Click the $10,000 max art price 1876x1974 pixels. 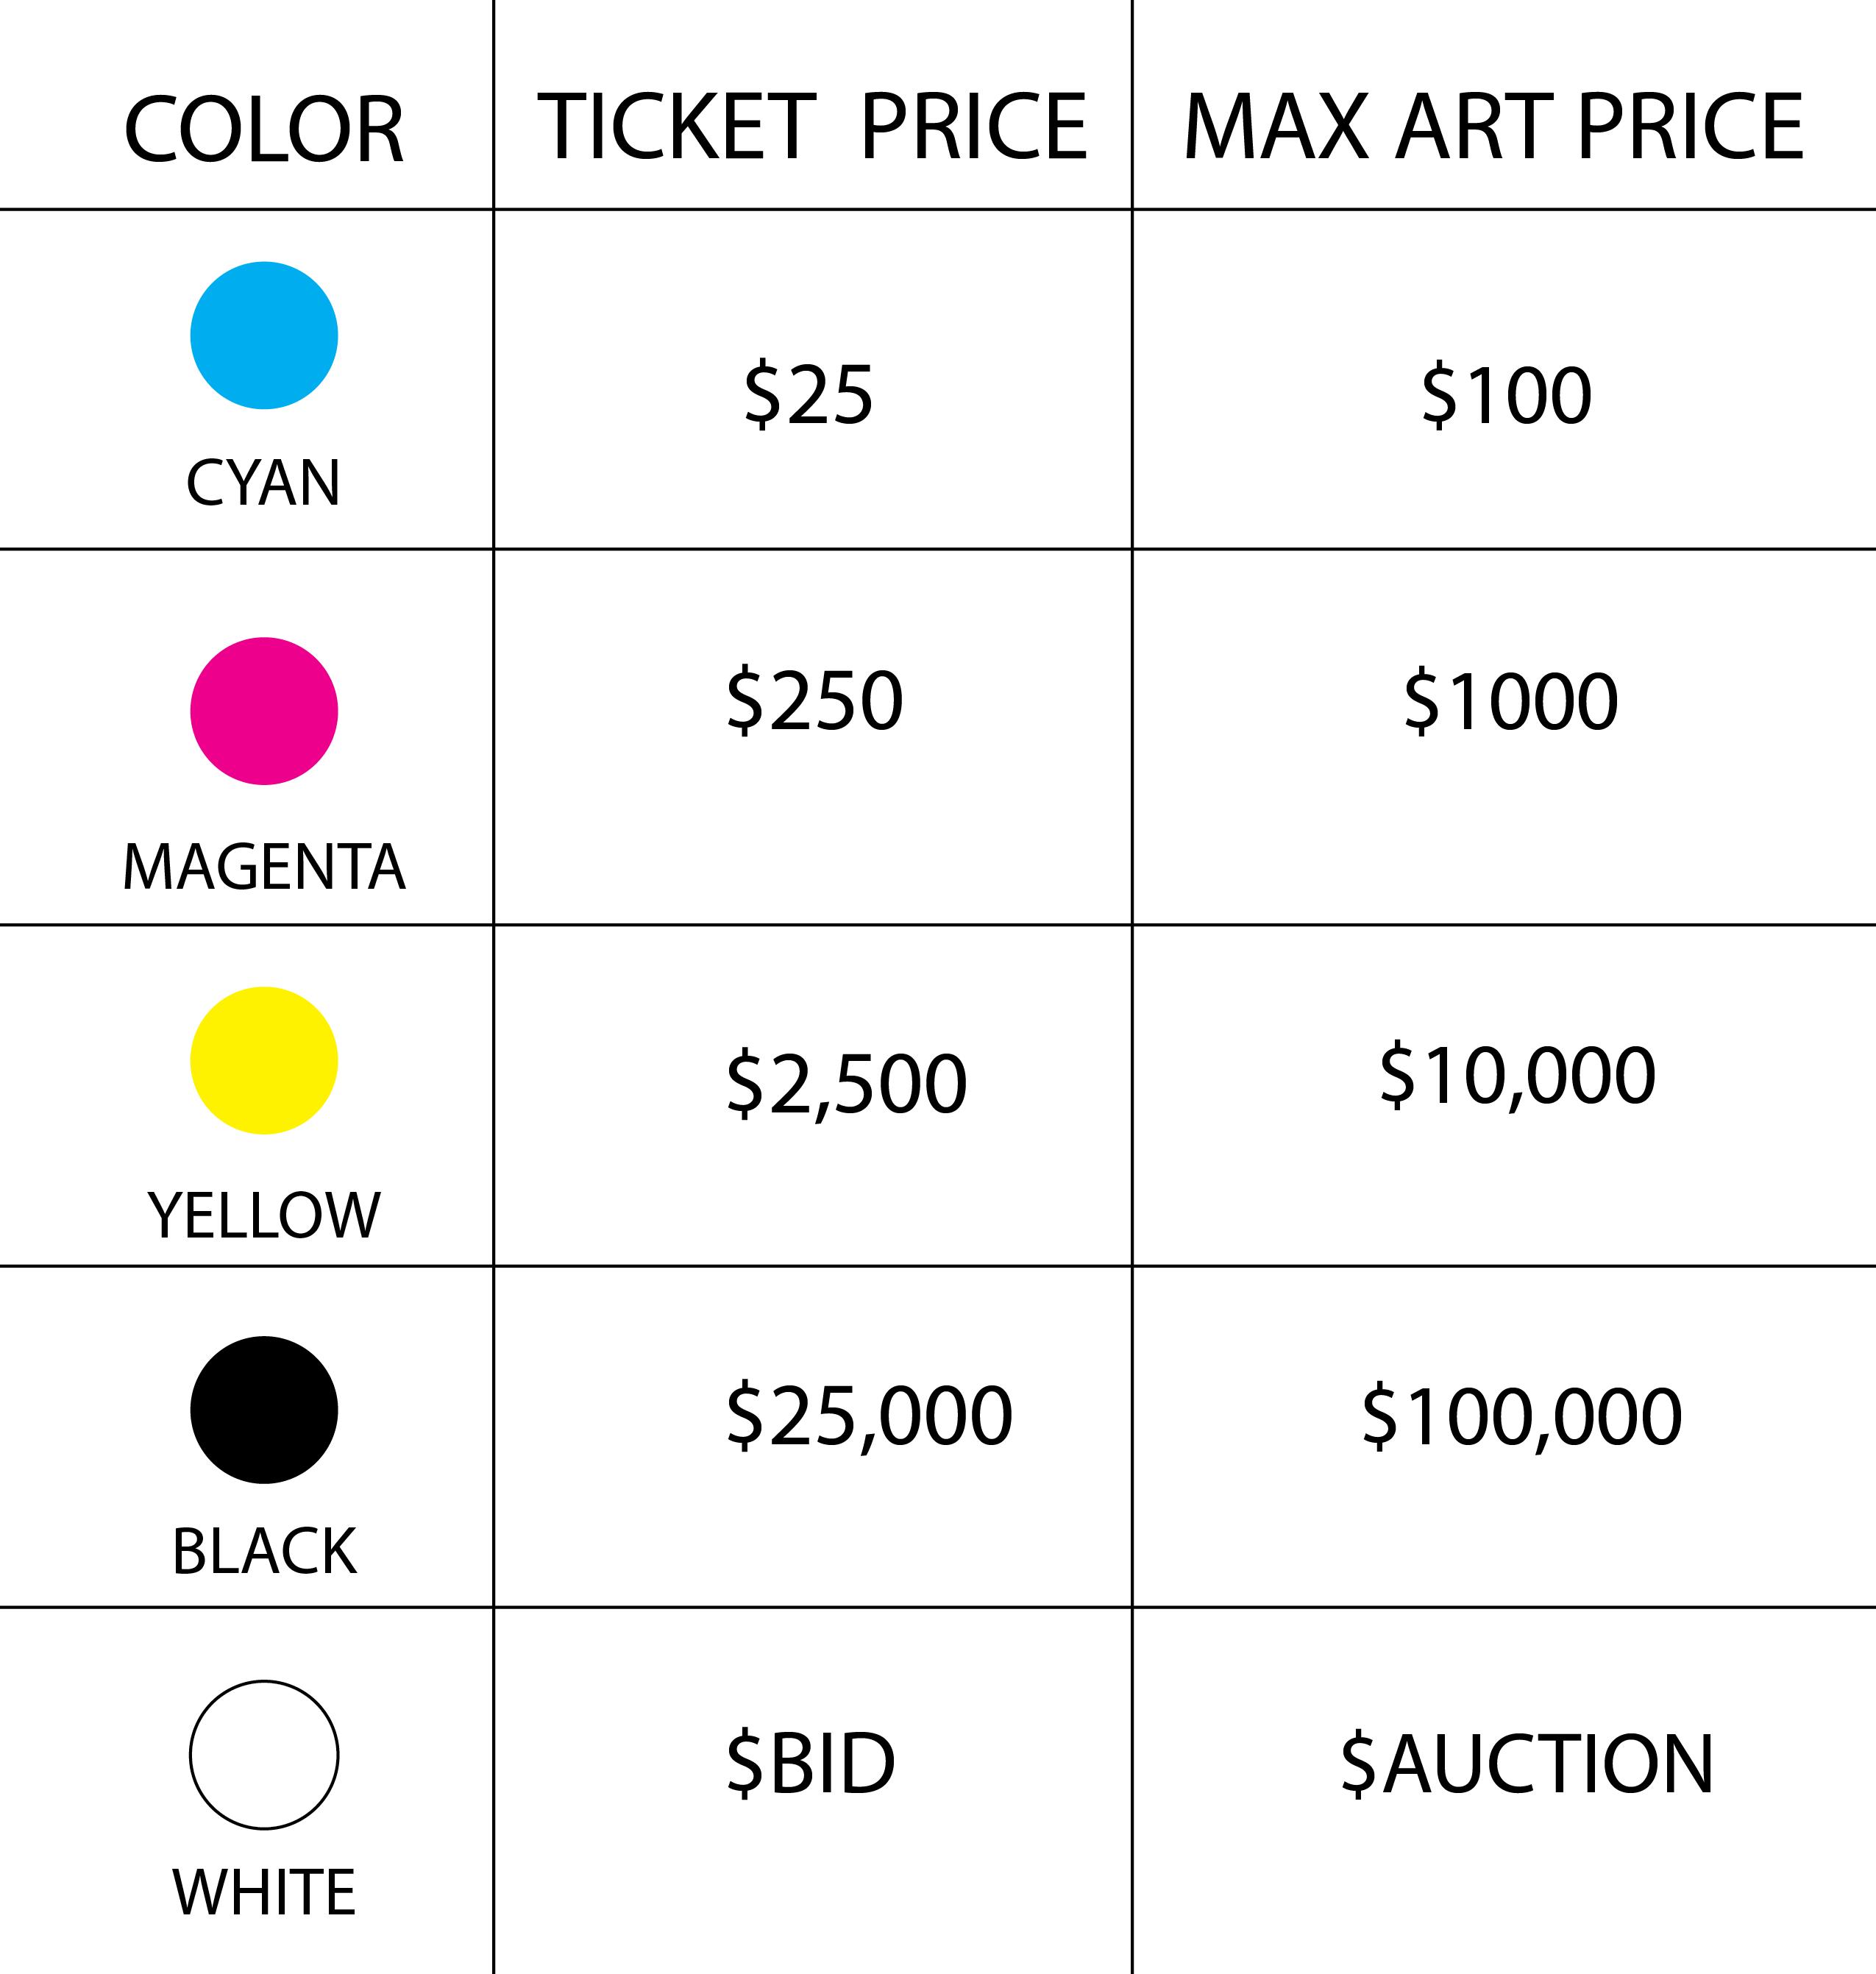tap(1518, 1074)
